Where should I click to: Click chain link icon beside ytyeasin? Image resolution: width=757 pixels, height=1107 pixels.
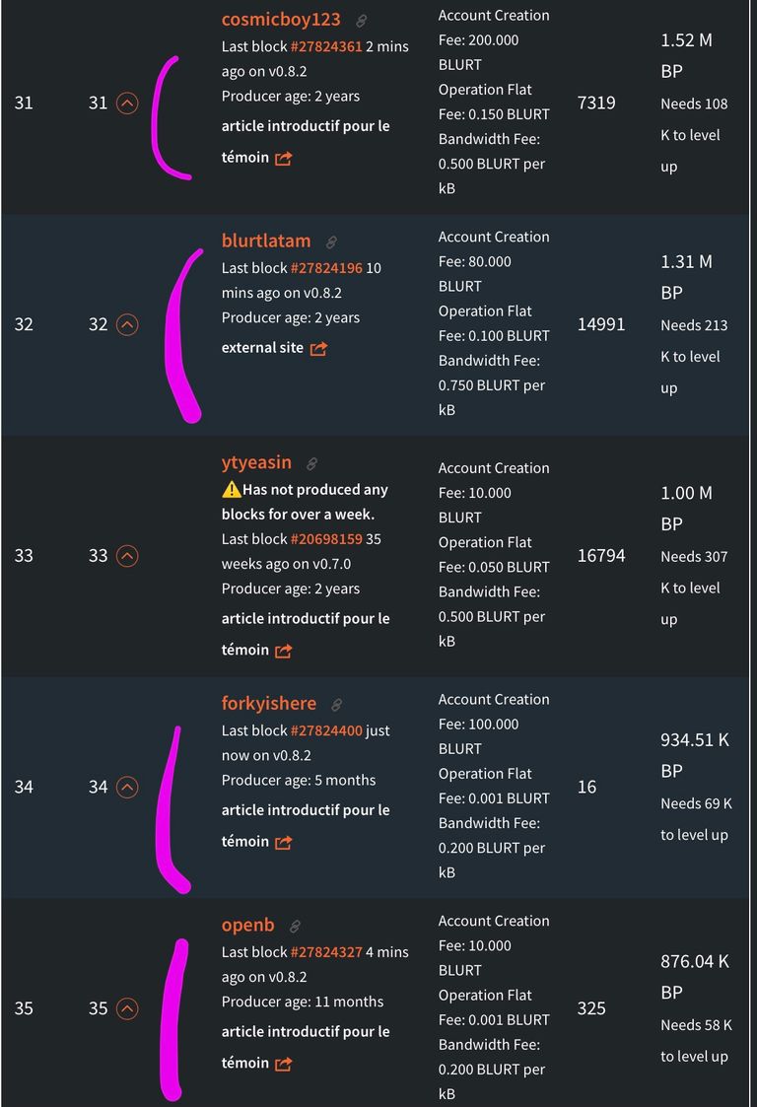(311, 464)
